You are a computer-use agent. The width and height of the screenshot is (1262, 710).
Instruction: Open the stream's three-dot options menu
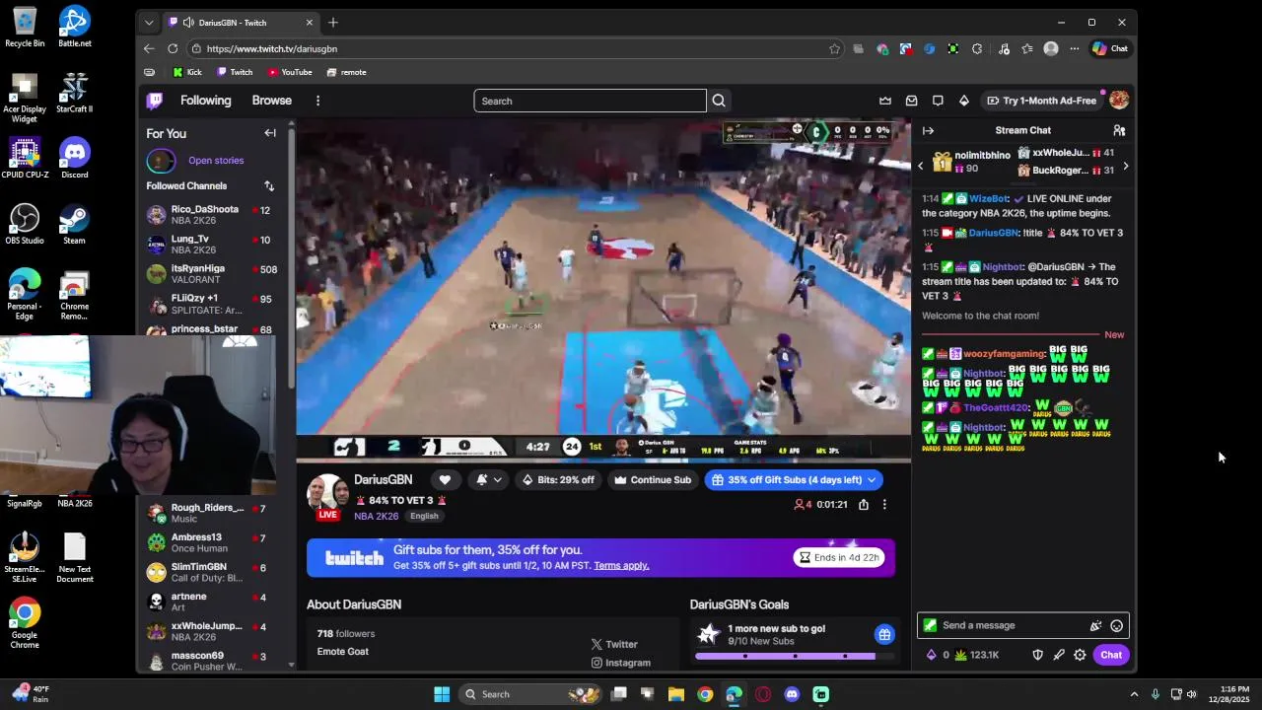[884, 504]
